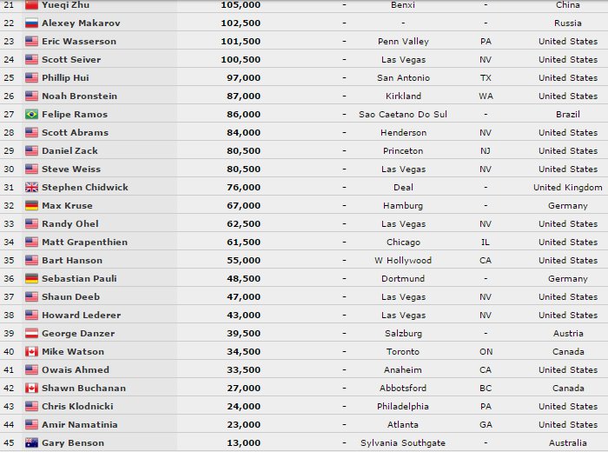
Task: Click the German flag next to Max Kruse
Action: coord(31,206)
